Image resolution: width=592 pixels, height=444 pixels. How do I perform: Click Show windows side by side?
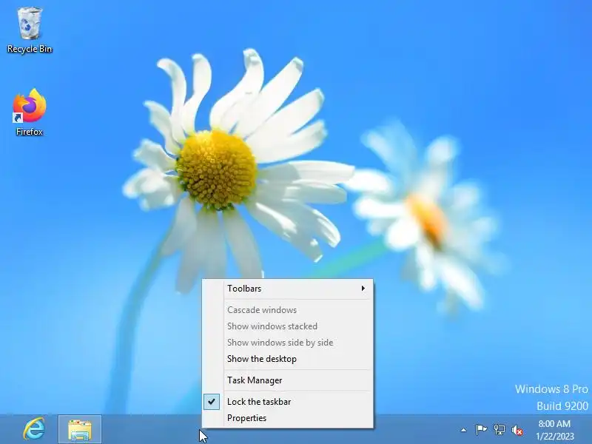(x=288, y=343)
